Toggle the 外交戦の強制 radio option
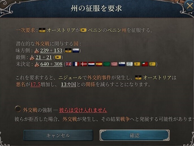 pyautogui.click(x=18, y=109)
